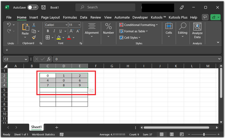
Task: Click the green Share button
Action: tap(215, 17)
